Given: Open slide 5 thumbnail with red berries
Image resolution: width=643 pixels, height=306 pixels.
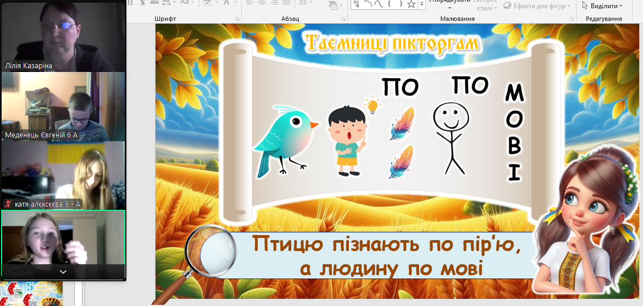Looking at the screenshot, I should tap(32, 294).
